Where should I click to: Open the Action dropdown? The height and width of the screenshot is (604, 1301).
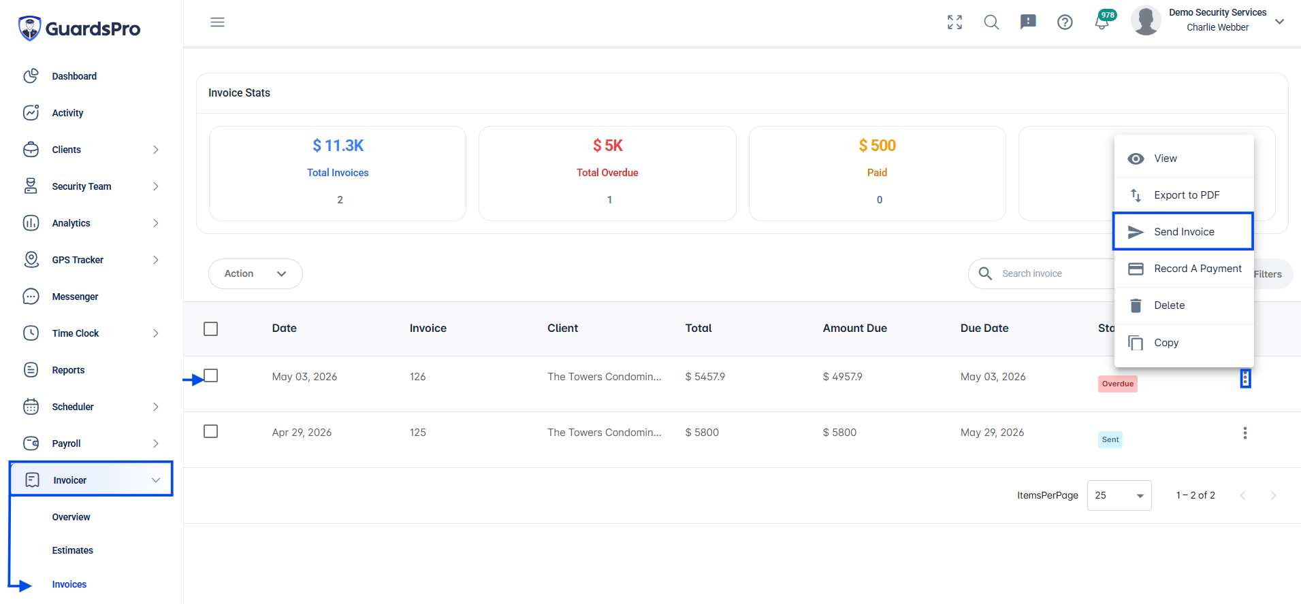coord(255,273)
